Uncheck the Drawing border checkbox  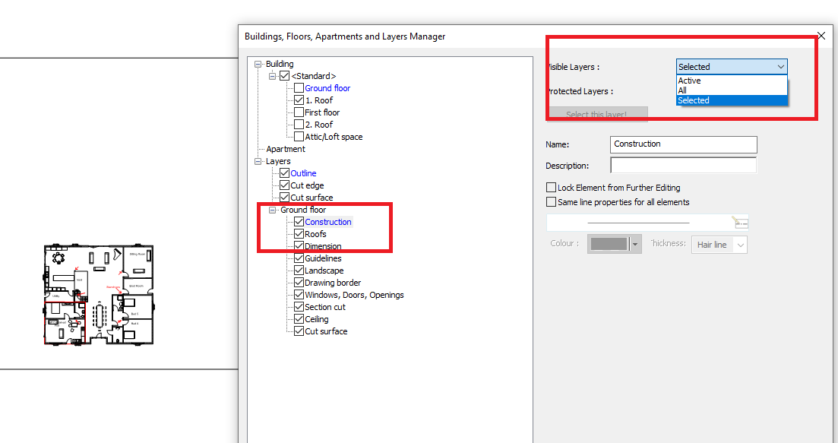299,283
